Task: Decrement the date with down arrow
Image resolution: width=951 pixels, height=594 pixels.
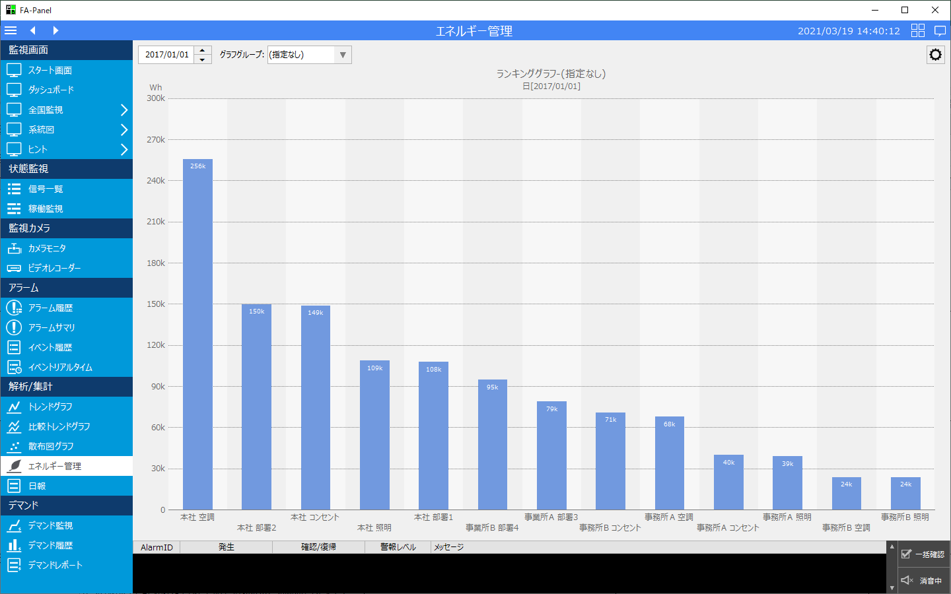Action: coord(203,59)
